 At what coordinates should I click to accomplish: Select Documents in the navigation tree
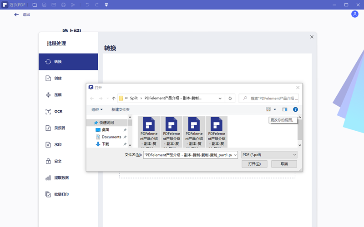[x=111, y=137]
